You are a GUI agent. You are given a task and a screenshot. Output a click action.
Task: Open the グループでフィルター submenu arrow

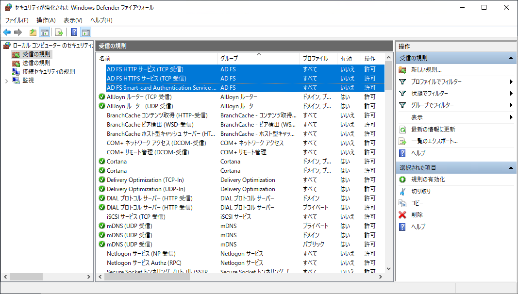pyautogui.click(x=511, y=105)
